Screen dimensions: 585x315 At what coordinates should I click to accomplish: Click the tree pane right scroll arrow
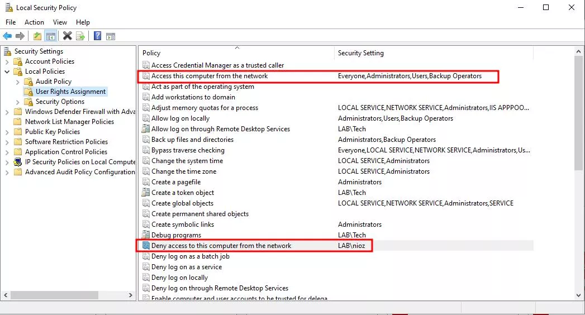click(x=130, y=295)
